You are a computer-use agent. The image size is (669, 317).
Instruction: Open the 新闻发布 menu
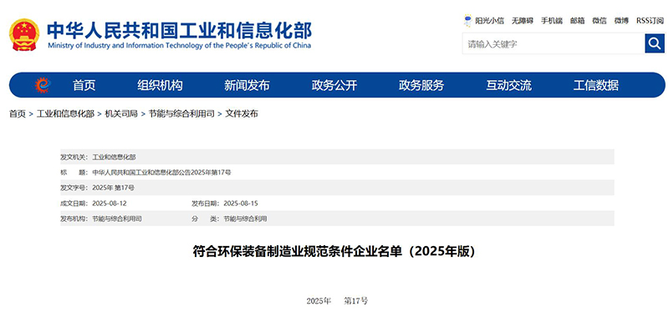(247, 86)
